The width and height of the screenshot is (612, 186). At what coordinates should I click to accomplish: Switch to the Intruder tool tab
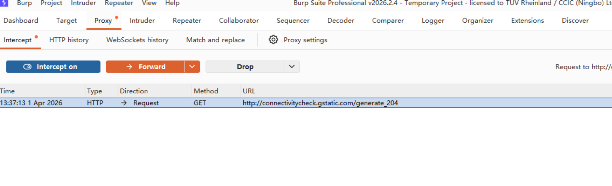click(x=142, y=20)
